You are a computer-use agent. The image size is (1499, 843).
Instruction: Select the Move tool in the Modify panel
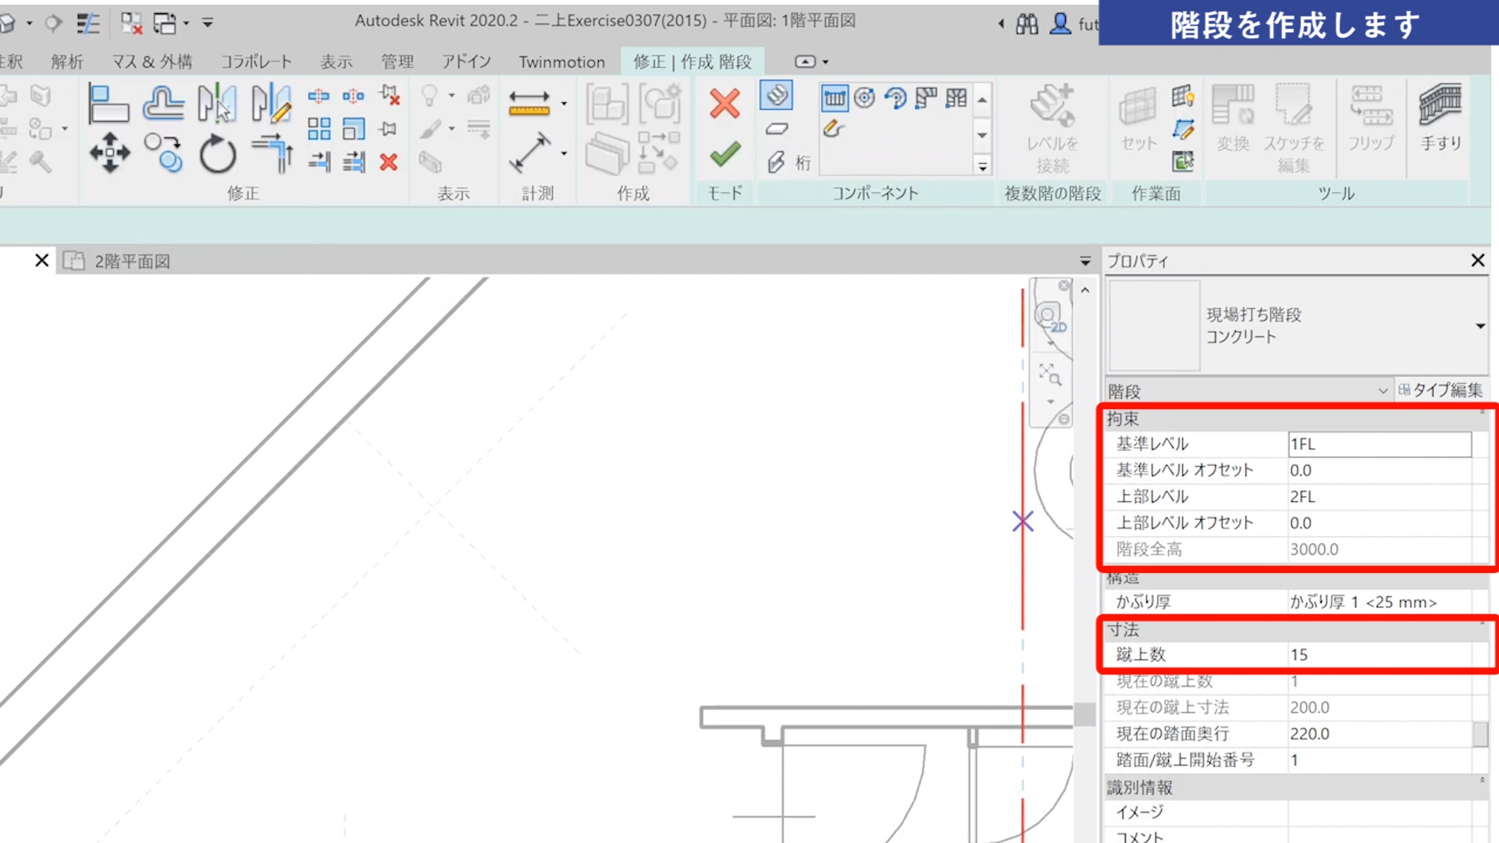[x=109, y=152]
